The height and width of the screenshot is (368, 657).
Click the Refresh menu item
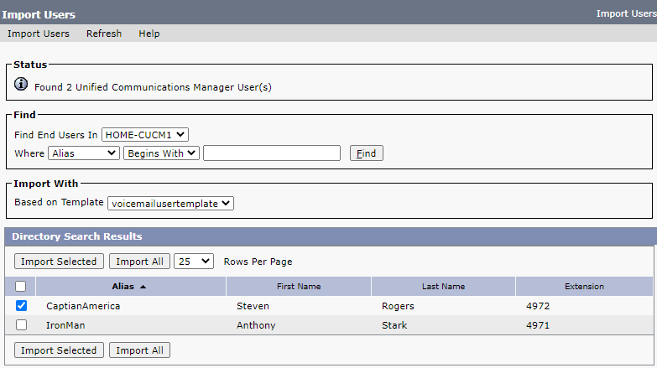(104, 34)
